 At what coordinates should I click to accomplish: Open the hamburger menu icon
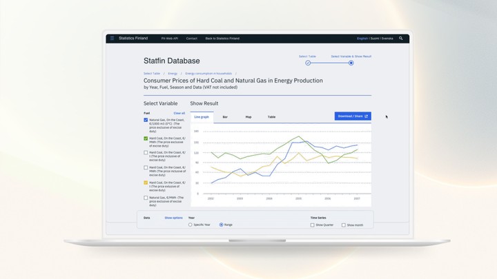[112, 39]
